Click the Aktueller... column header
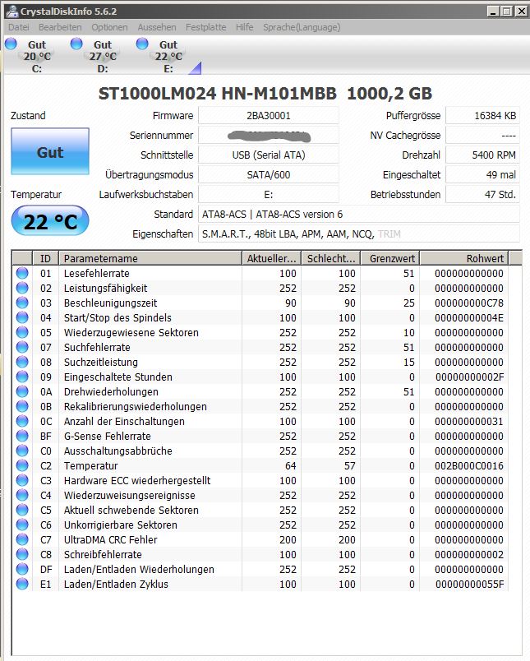 271,258
